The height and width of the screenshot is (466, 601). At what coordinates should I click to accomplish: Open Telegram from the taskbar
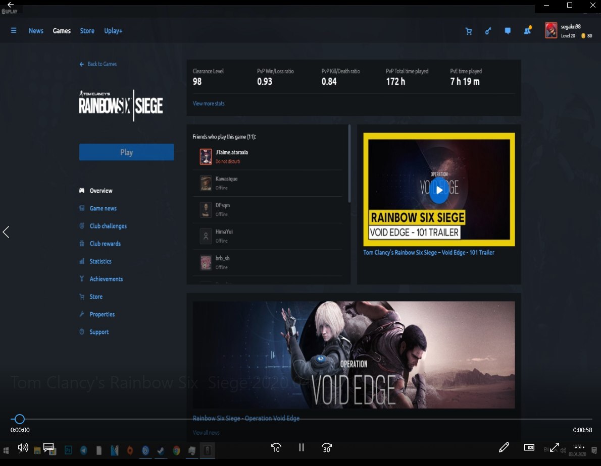point(83,450)
